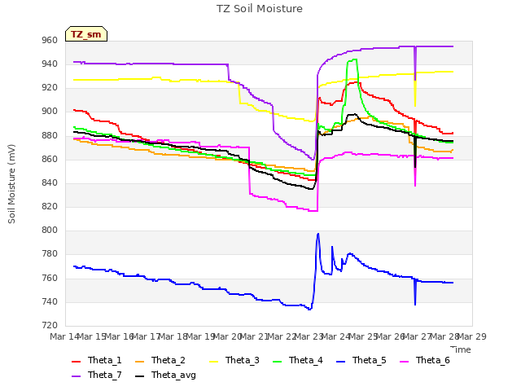Click the Mar 23 x-axis date label

309,336
